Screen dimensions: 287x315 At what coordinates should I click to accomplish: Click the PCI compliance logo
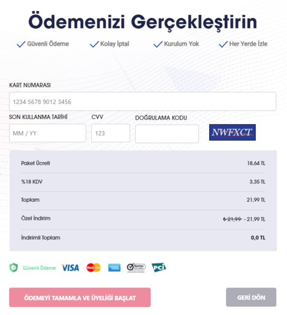pyautogui.click(x=159, y=267)
